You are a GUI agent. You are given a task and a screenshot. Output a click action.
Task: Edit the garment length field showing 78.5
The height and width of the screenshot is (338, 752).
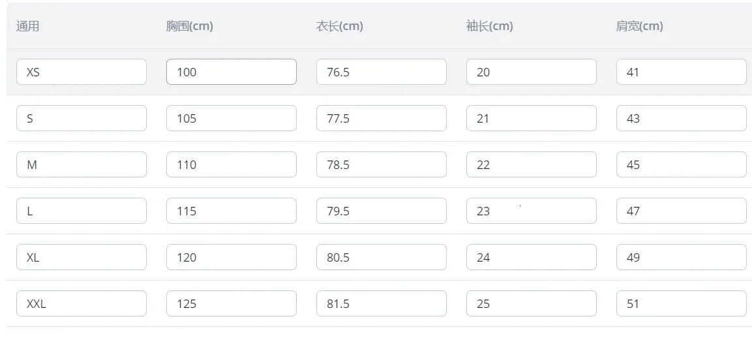click(x=382, y=164)
